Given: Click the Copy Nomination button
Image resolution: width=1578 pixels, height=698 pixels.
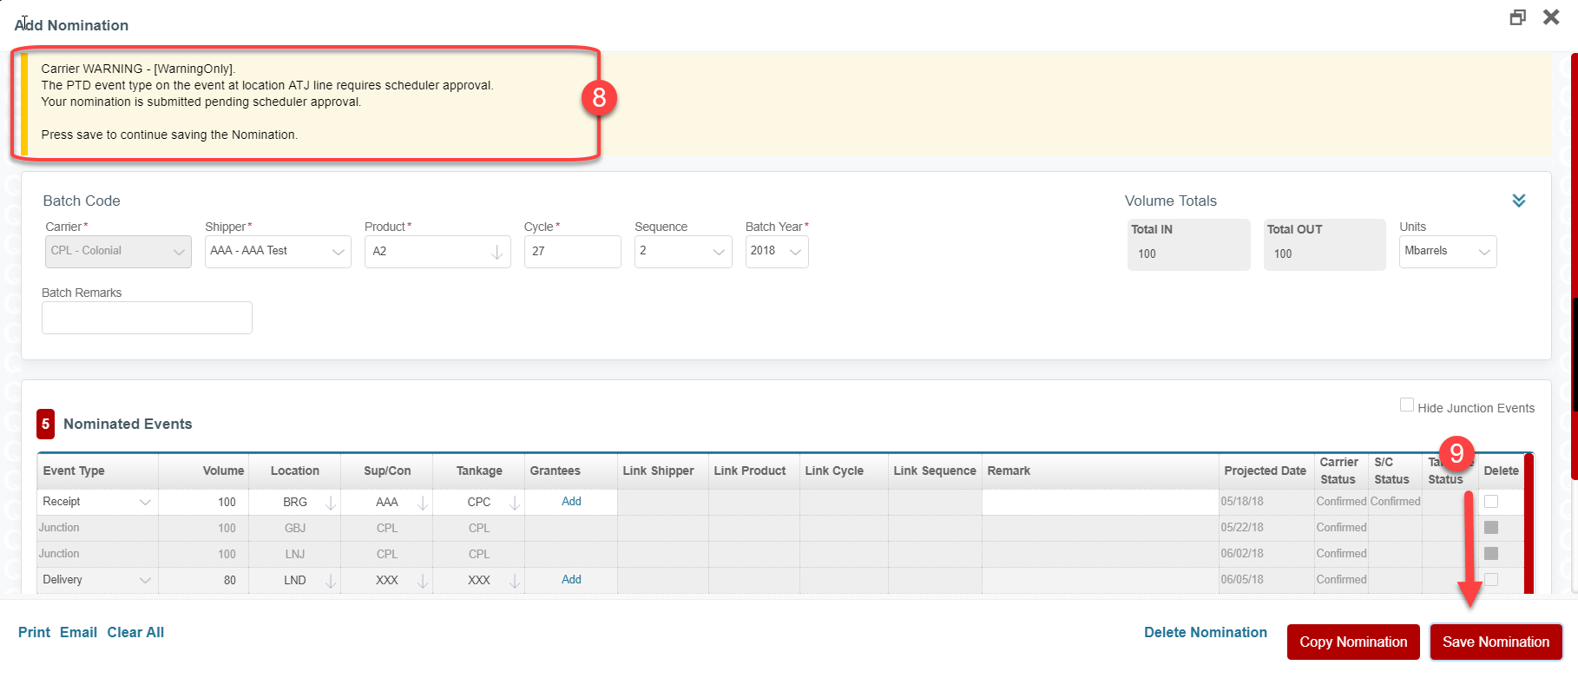Looking at the screenshot, I should [x=1352, y=642].
